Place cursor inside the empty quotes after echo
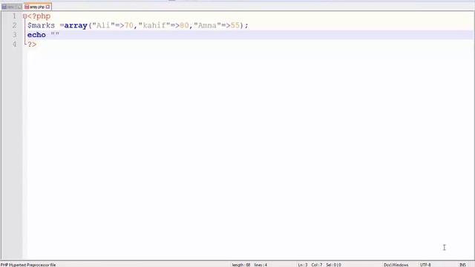 (x=55, y=35)
